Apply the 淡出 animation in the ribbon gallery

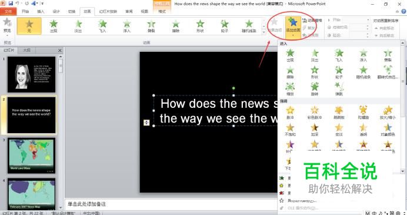point(78,26)
